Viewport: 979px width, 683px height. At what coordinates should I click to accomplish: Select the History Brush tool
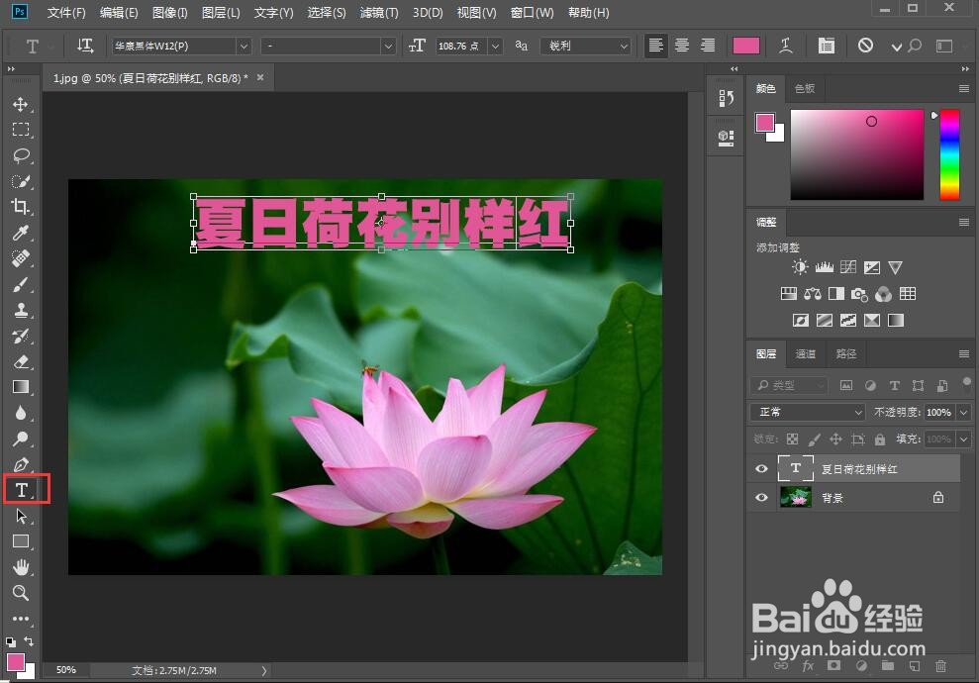(21, 336)
